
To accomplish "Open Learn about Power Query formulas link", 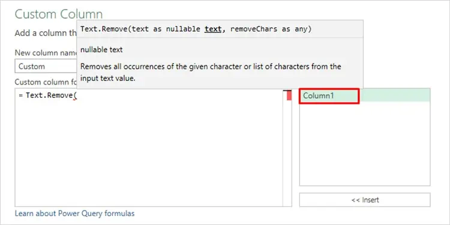I will [74, 214].
